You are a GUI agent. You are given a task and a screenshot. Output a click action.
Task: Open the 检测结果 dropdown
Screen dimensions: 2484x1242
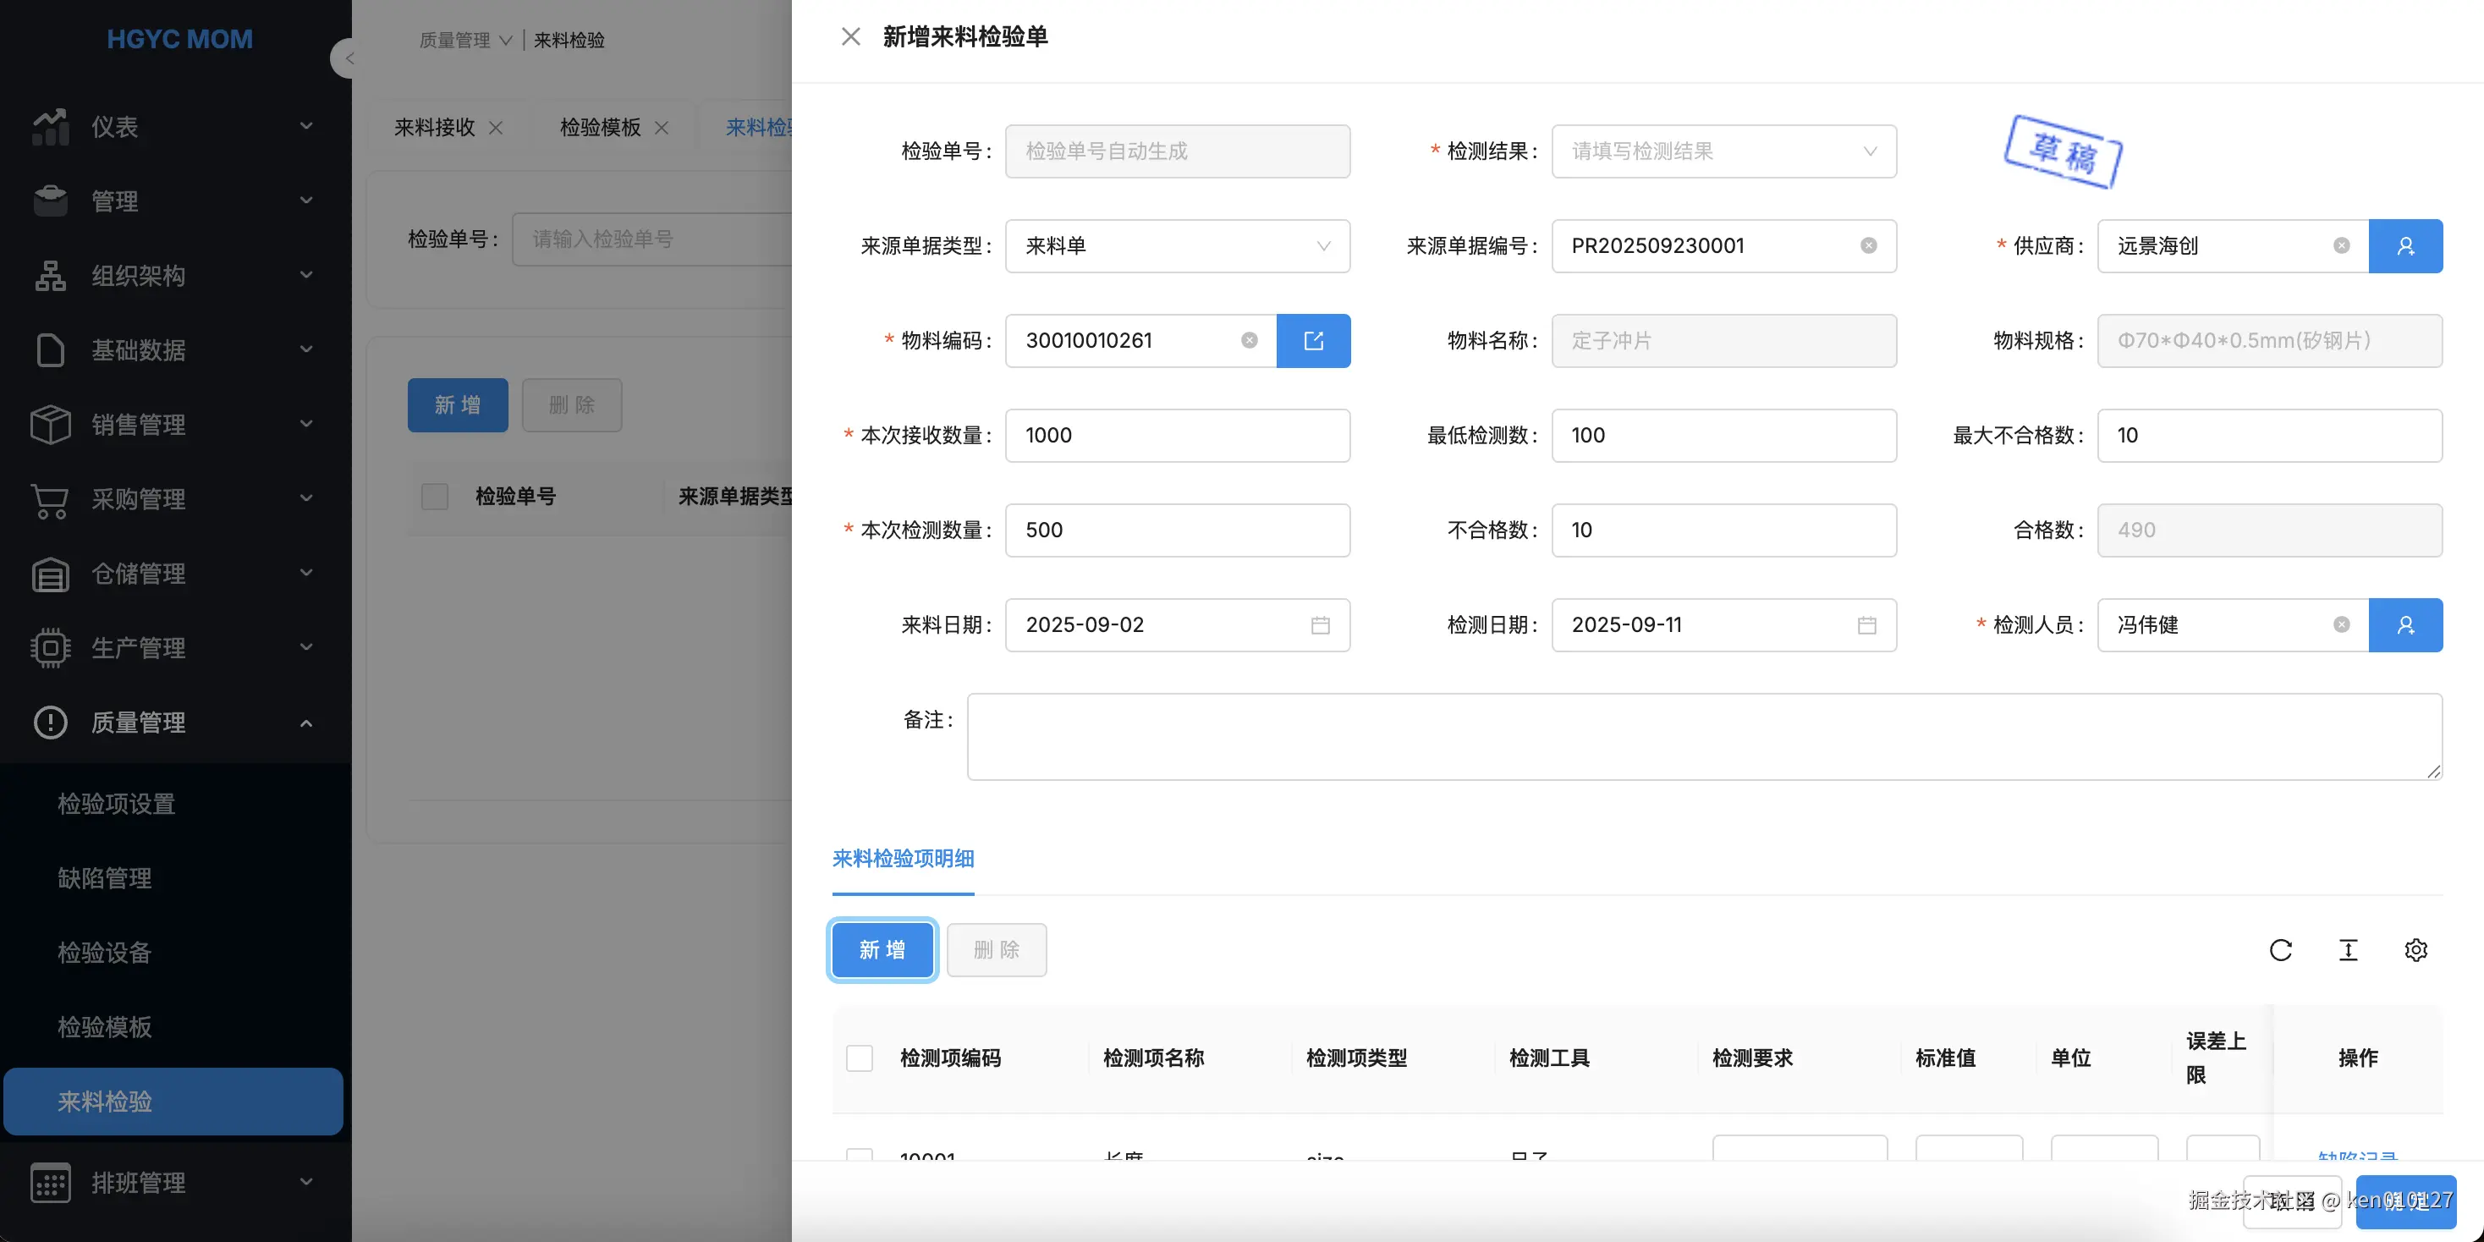pyautogui.click(x=1723, y=151)
